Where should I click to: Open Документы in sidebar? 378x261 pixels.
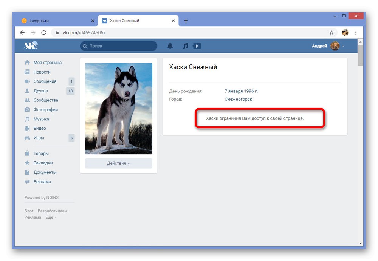tap(45, 172)
